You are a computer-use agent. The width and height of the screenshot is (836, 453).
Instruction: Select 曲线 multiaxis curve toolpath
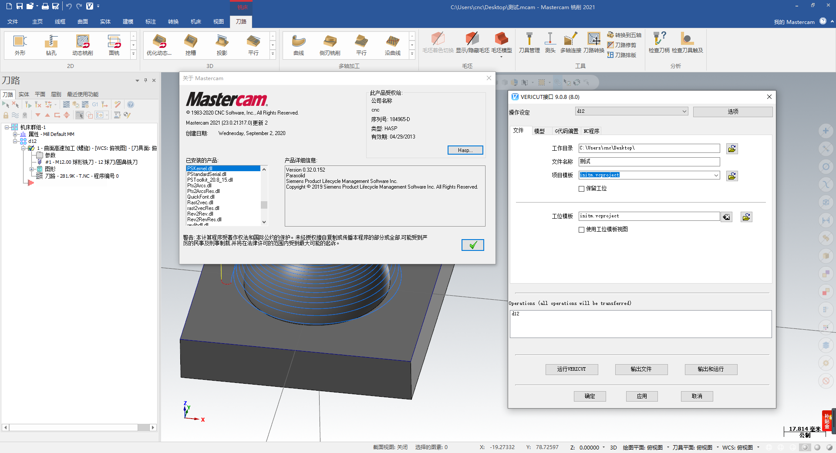(299, 45)
